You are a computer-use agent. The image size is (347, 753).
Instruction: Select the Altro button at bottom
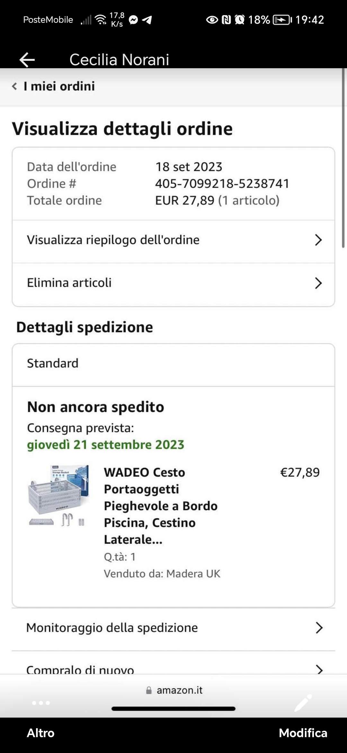click(x=40, y=733)
